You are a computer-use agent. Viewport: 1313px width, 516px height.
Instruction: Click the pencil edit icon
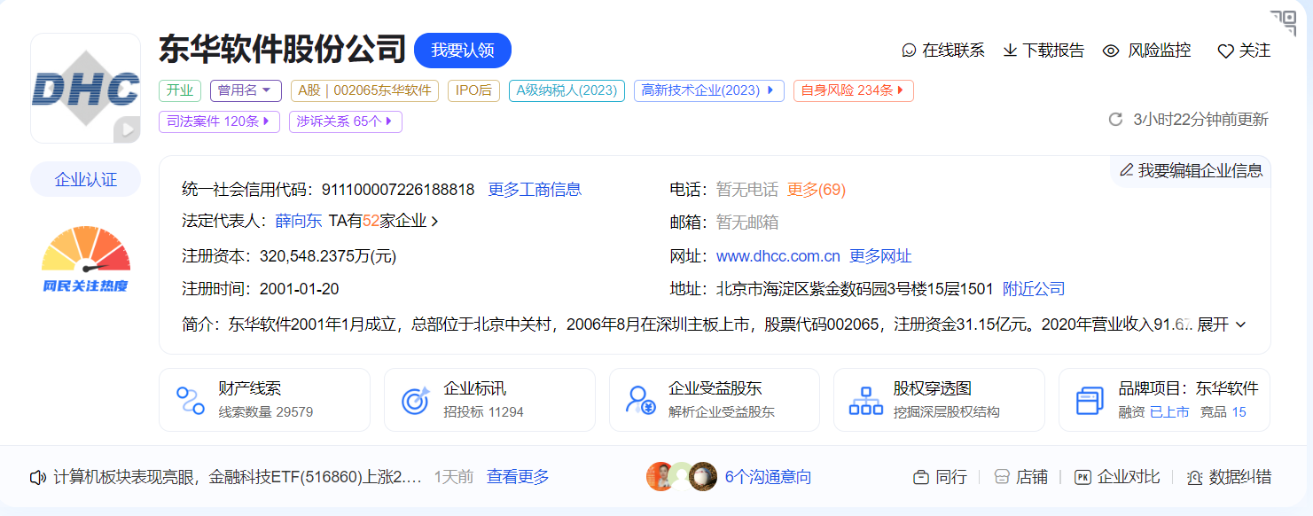[1126, 170]
